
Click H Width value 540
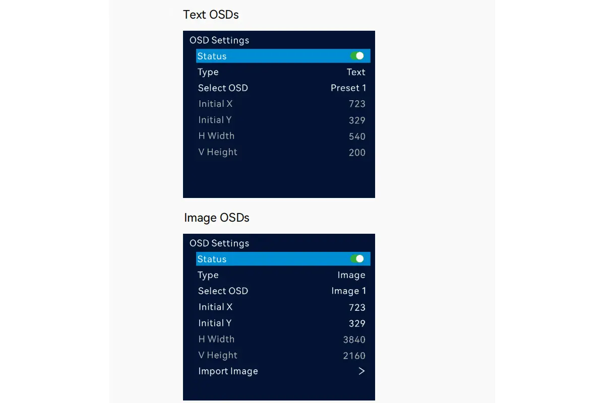[x=357, y=137]
